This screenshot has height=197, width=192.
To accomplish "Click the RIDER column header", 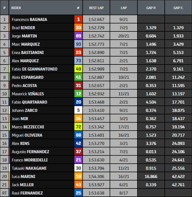I will (x=16, y=8).
